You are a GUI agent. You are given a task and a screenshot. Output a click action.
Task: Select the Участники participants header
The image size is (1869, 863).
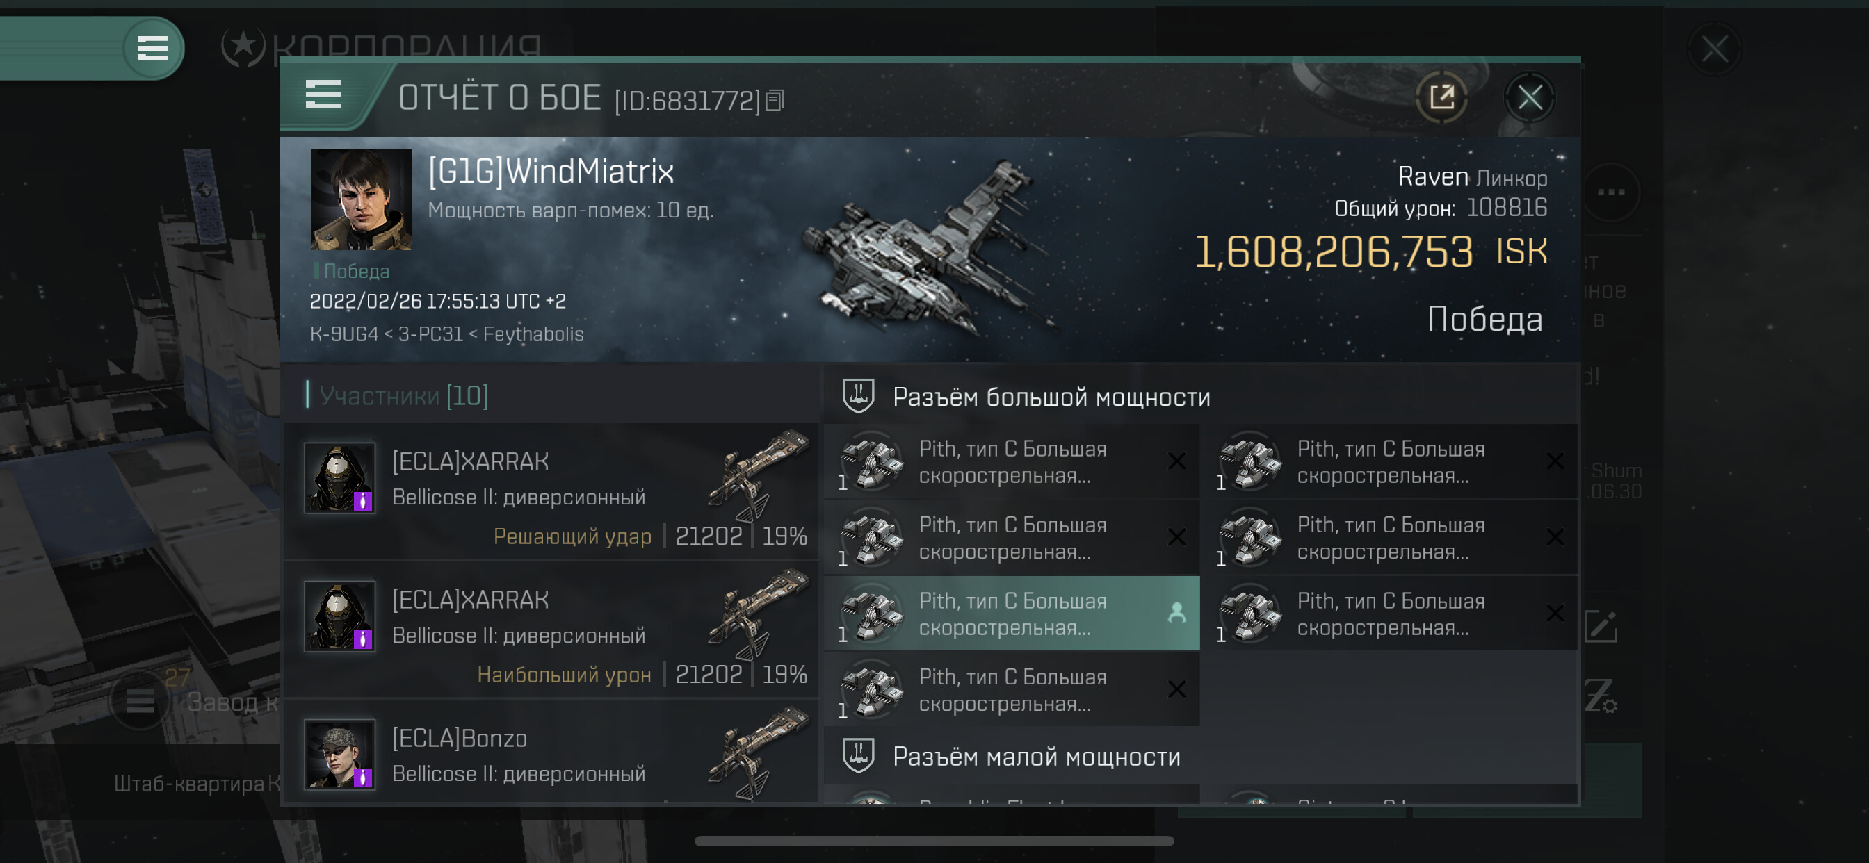coord(403,395)
